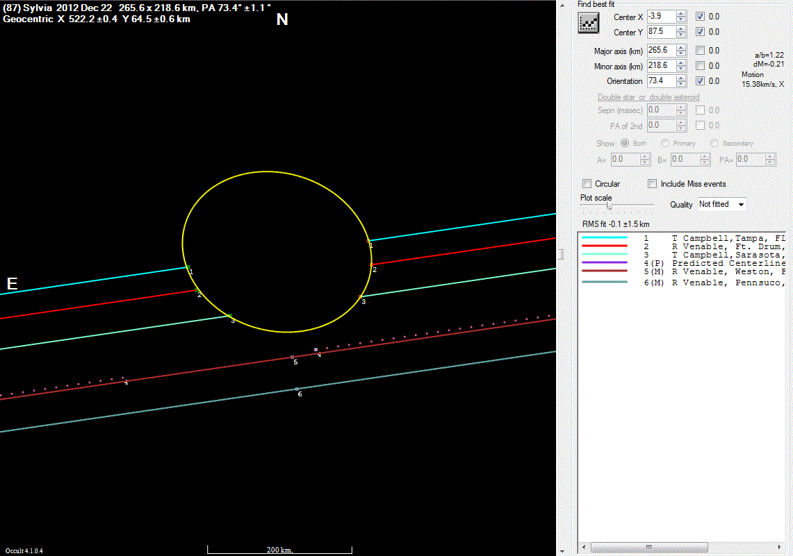Viewport: 793px width, 556px height.
Task: Decrease Orientation value with down arrow
Action: (681, 84)
